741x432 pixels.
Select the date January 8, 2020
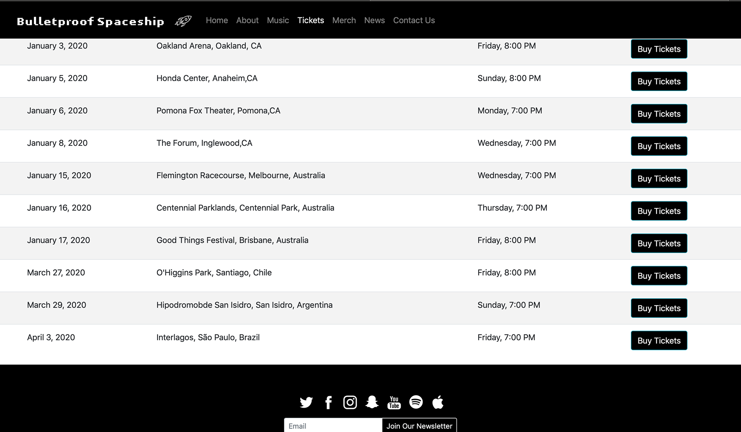point(57,143)
